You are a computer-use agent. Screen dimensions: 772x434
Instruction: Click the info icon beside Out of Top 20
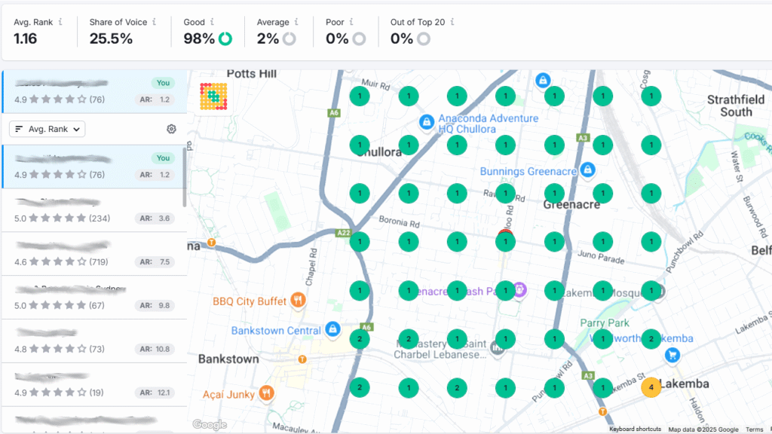click(x=452, y=23)
